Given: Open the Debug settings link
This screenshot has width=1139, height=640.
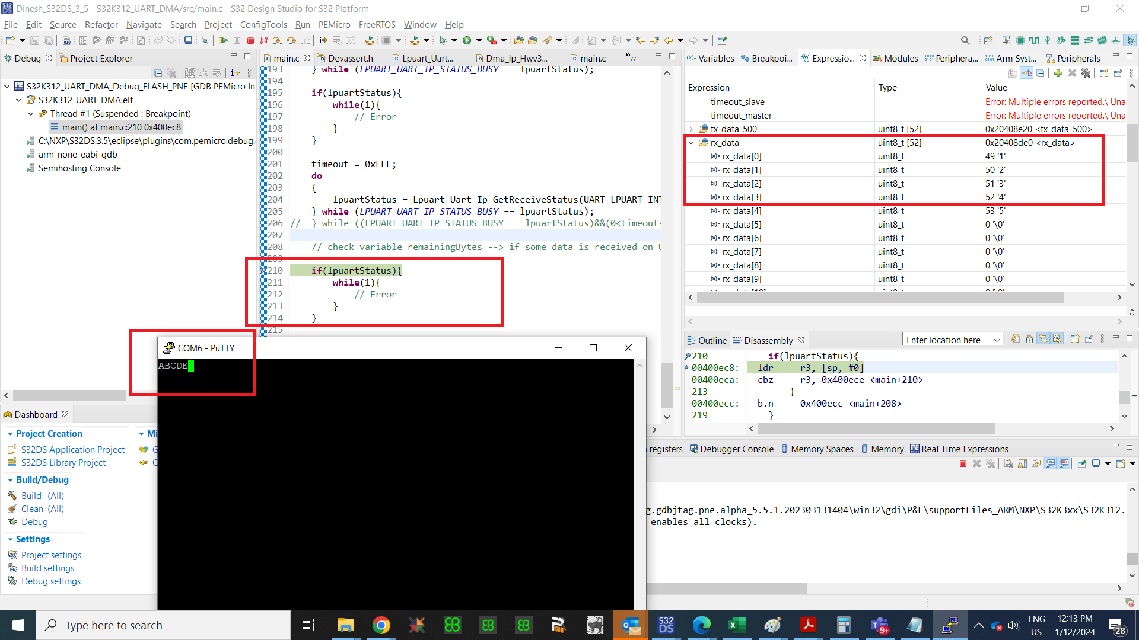Looking at the screenshot, I should pos(51,581).
